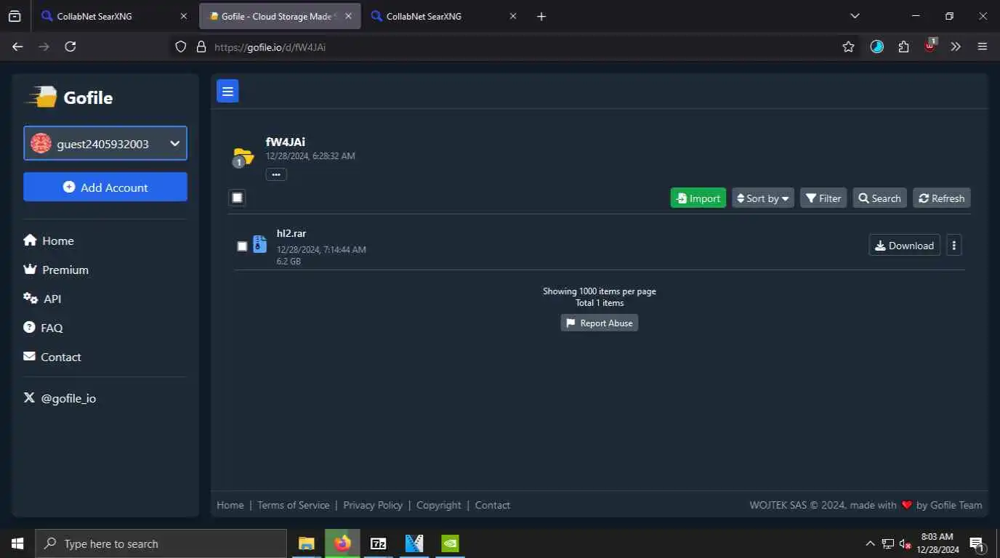The width and height of the screenshot is (1000, 558).
Task: Click the guest account avatar icon
Action: tap(41, 144)
